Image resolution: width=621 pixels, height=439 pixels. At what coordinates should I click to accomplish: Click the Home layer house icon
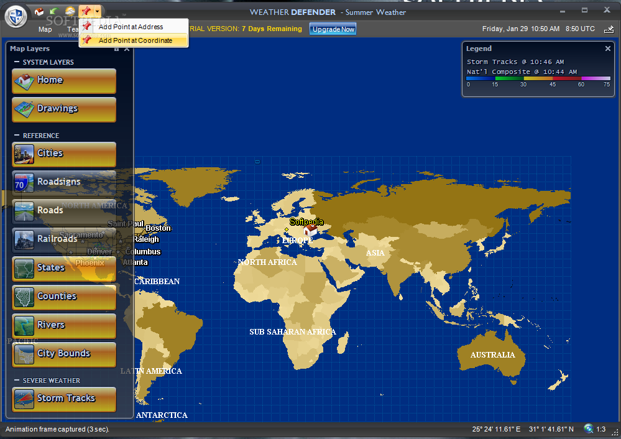pyautogui.click(x=24, y=81)
